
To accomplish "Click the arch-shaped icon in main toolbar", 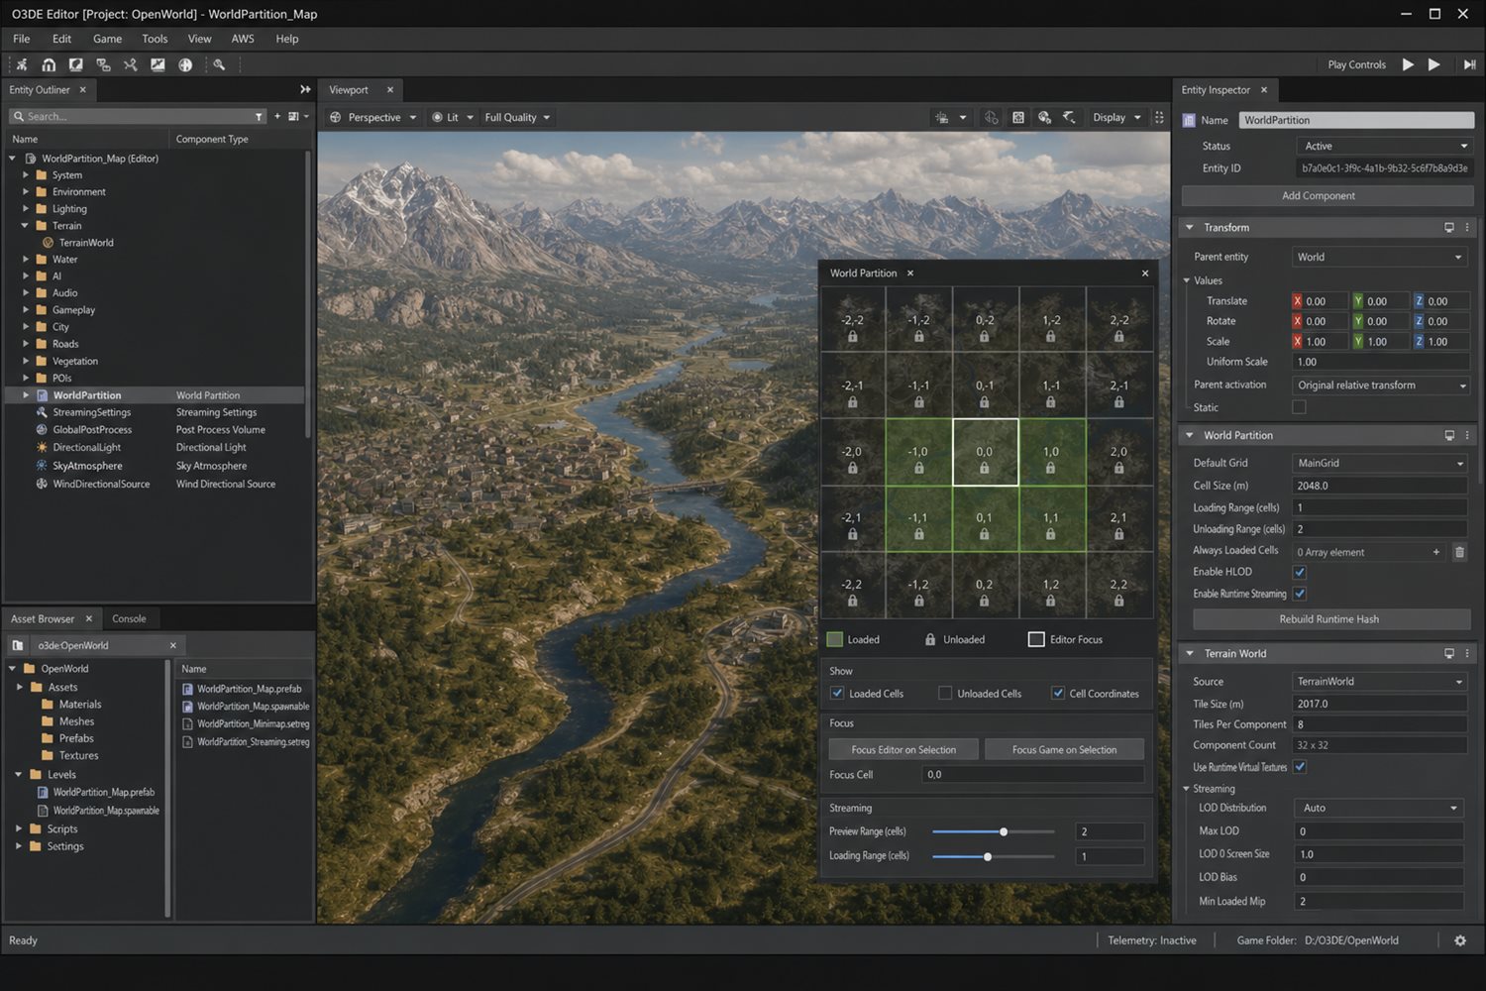I will (49, 64).
